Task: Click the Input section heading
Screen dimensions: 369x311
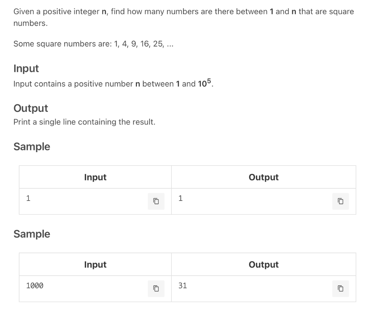Action: [26, 69]
